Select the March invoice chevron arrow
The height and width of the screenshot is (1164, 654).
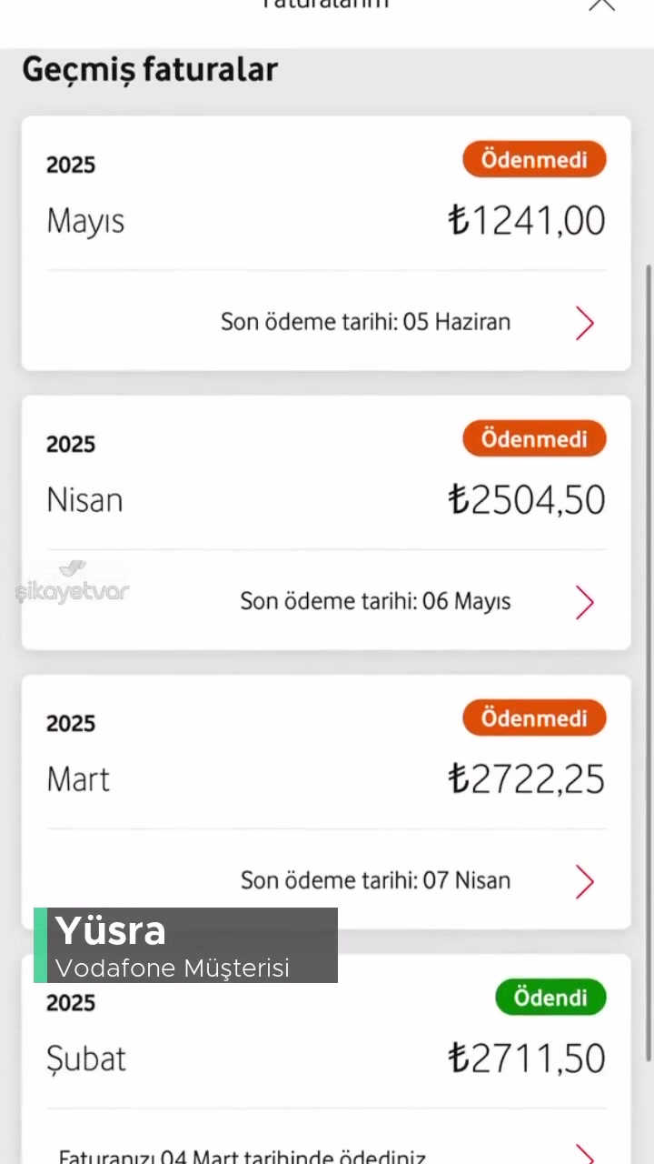(x=584, y=880)
